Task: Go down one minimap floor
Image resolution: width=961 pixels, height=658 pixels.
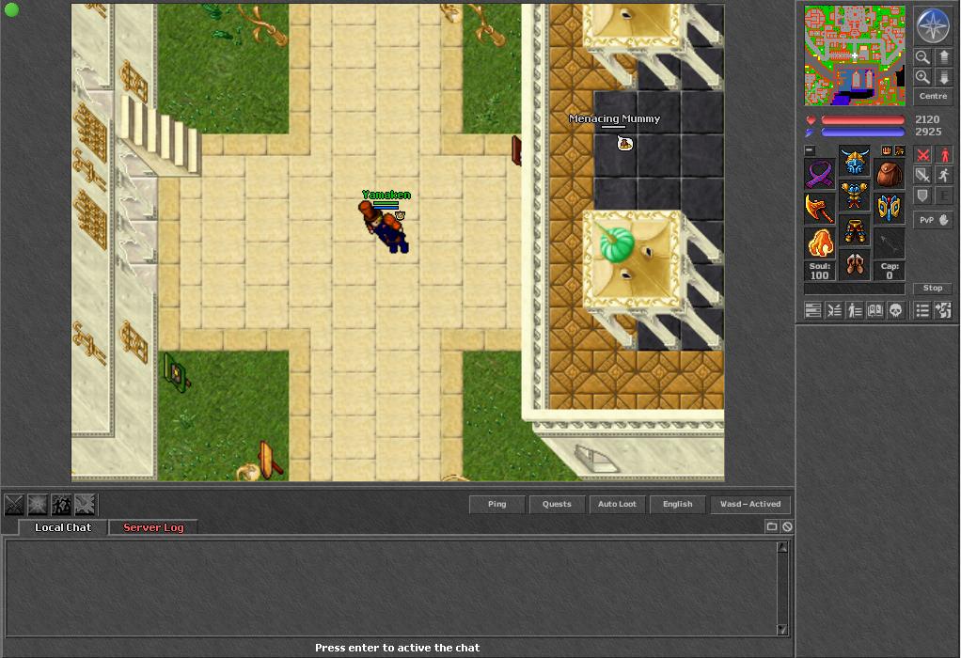Action: click(x=944, y=76)
